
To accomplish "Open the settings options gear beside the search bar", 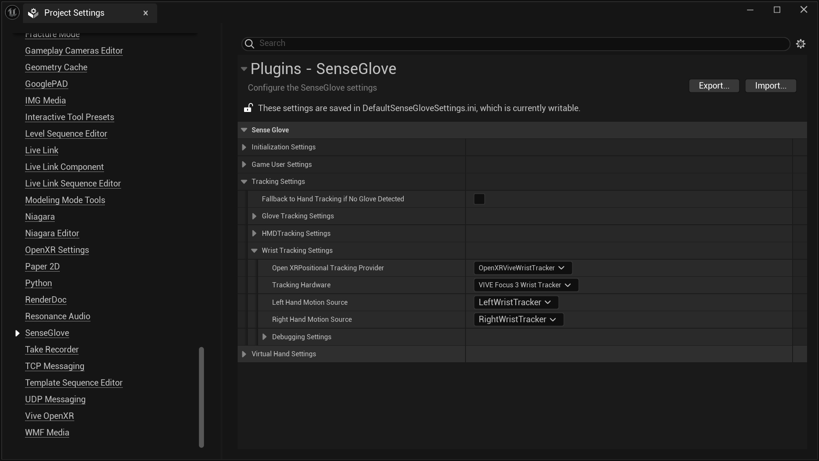I will (801, 43).
